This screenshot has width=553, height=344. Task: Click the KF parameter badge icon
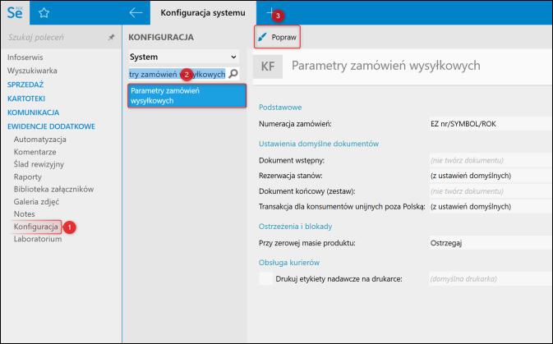point(267,67)
